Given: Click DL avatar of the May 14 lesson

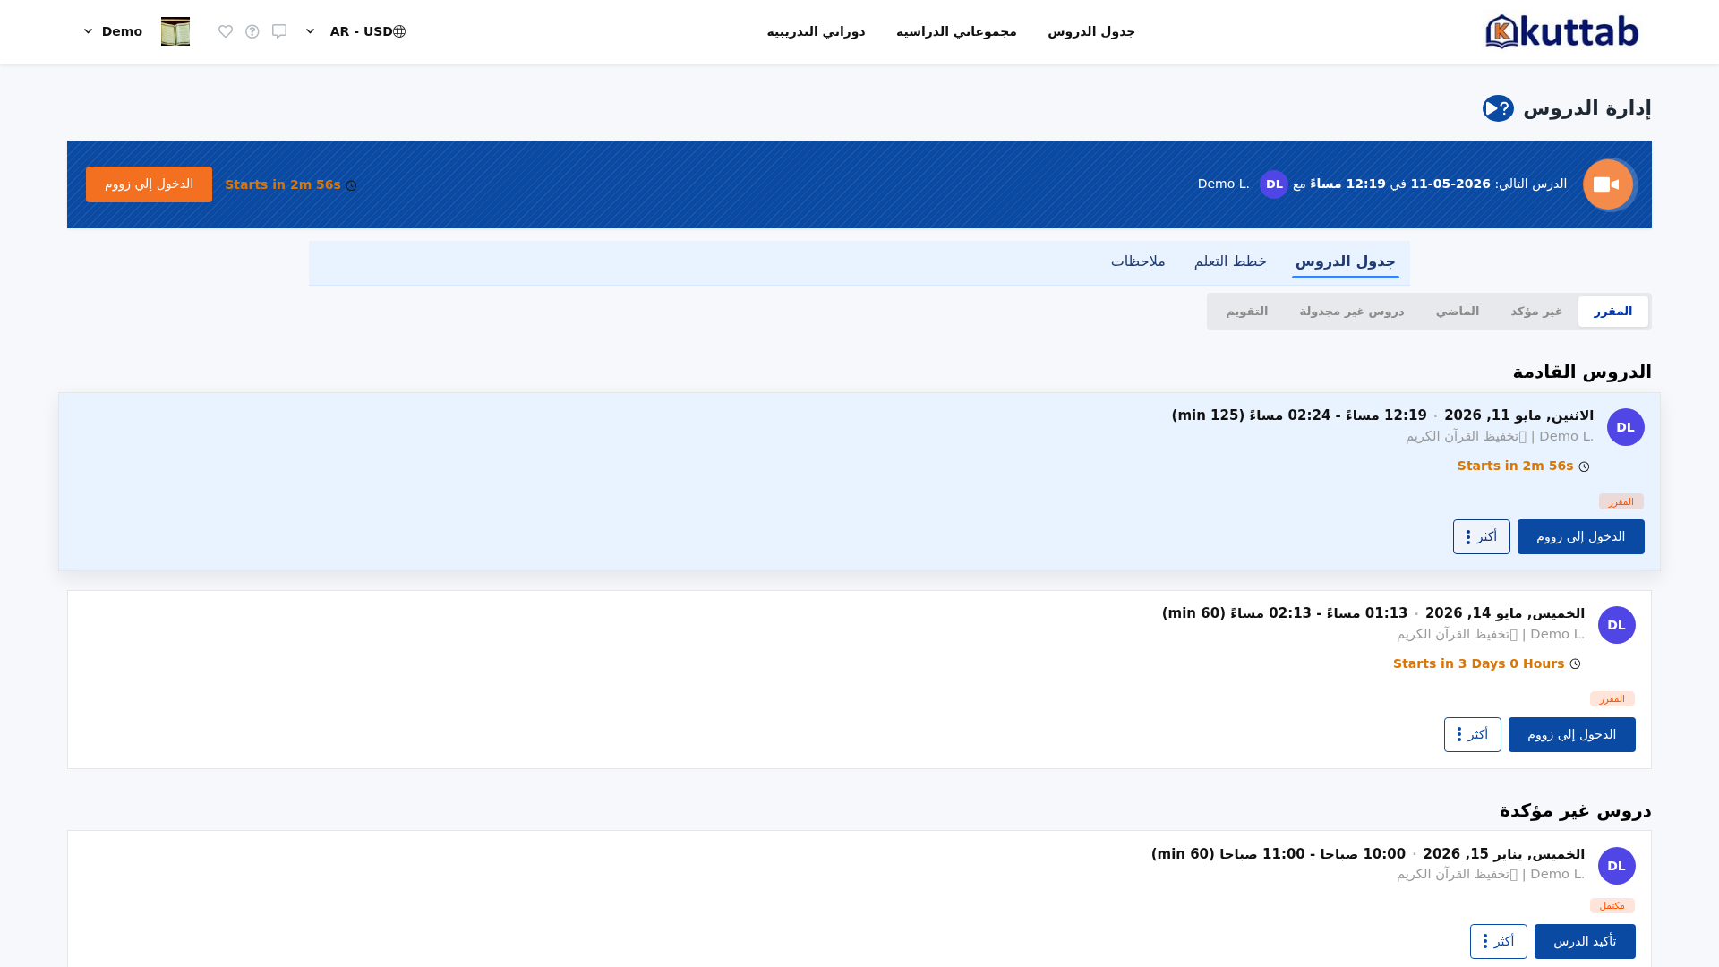Looking at the screenshot, I should (x=1616, y=625).
